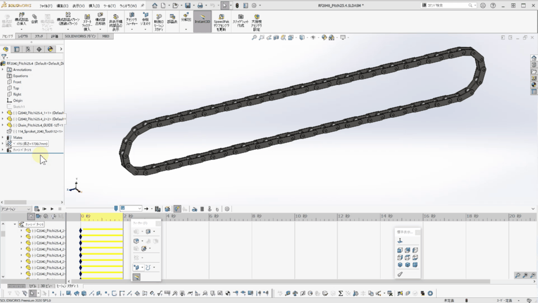Viewport: 538px width, 303px height.
Task: Click the Motor icon in motion toolbar
Action: (x=194, y=209)
